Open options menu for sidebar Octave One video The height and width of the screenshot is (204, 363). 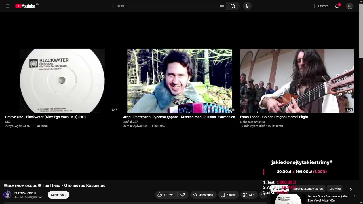pyautogui.click(x=354, y=197)
